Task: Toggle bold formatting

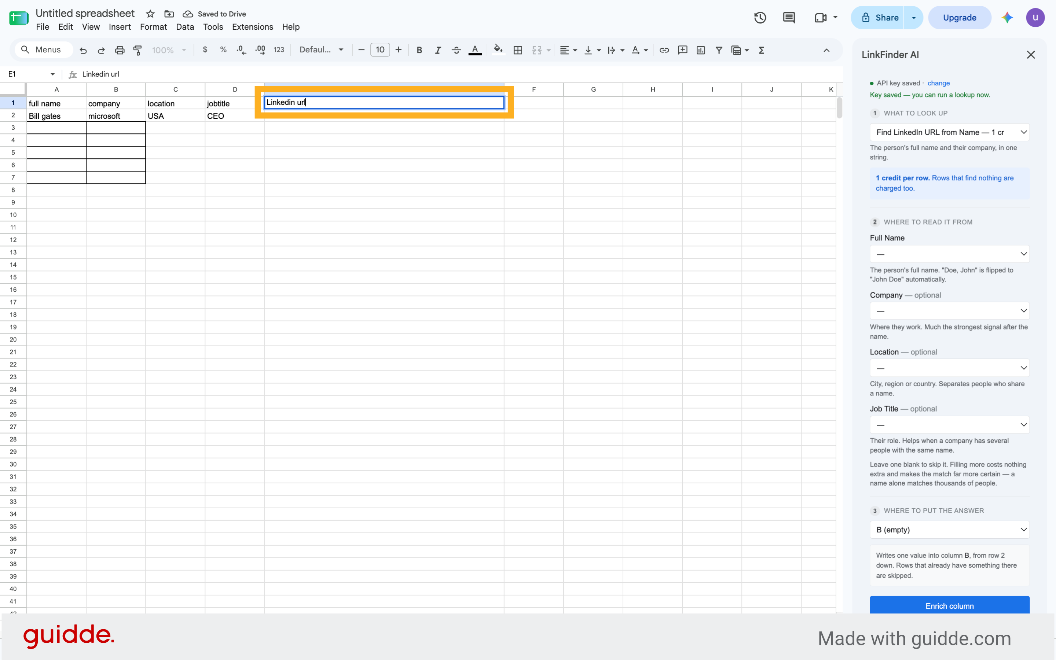Action: [x=419, y=50]
